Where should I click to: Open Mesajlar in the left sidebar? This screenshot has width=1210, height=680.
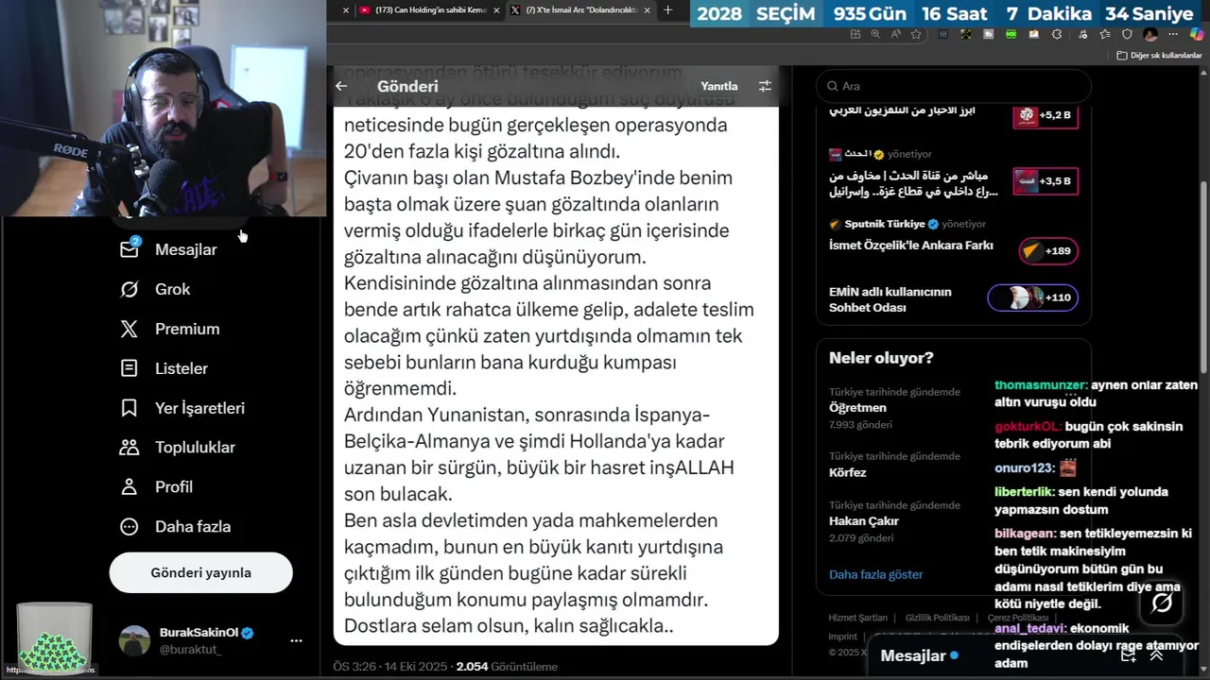(168, 249)
